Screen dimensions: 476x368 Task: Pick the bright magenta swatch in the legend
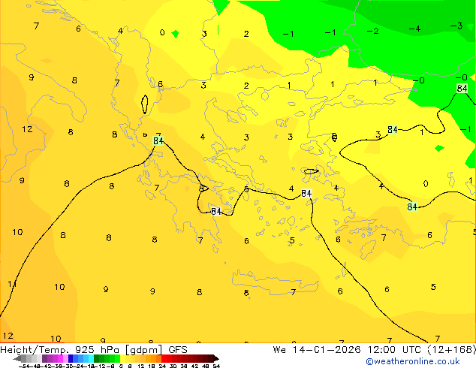(60, 359)
